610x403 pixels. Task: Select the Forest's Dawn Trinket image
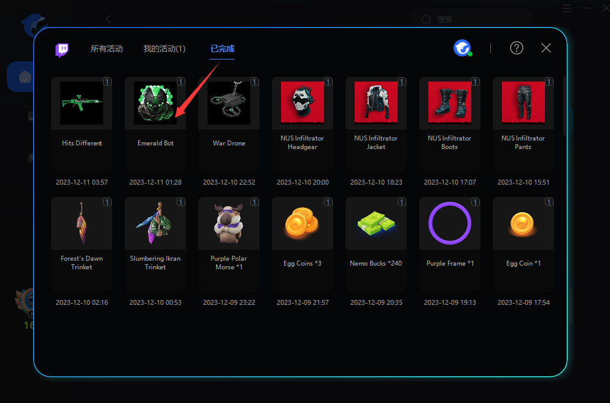pos(82,223)
